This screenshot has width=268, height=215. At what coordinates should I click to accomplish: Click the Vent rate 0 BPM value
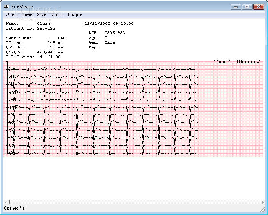[x=57, y=38]
